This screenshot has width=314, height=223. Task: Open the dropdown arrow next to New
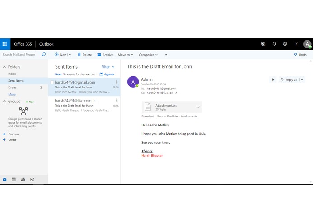point(70,55)
